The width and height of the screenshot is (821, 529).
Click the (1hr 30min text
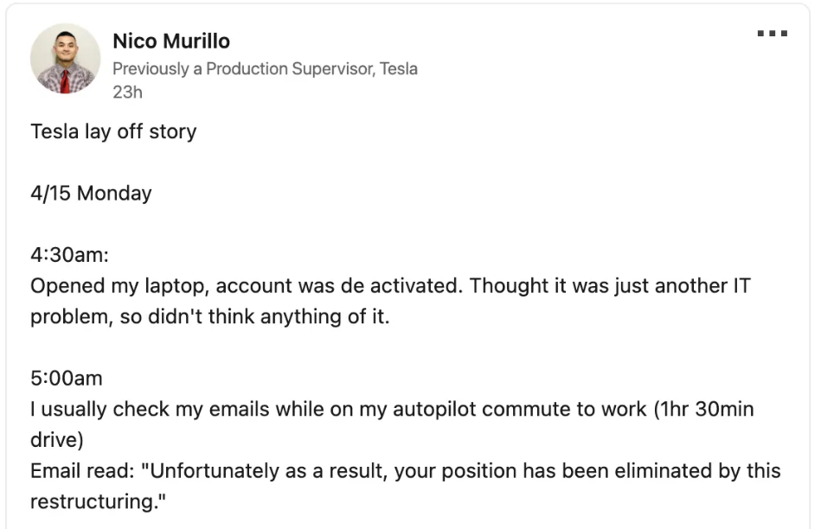pyautogui.click(x=703, y=409)
